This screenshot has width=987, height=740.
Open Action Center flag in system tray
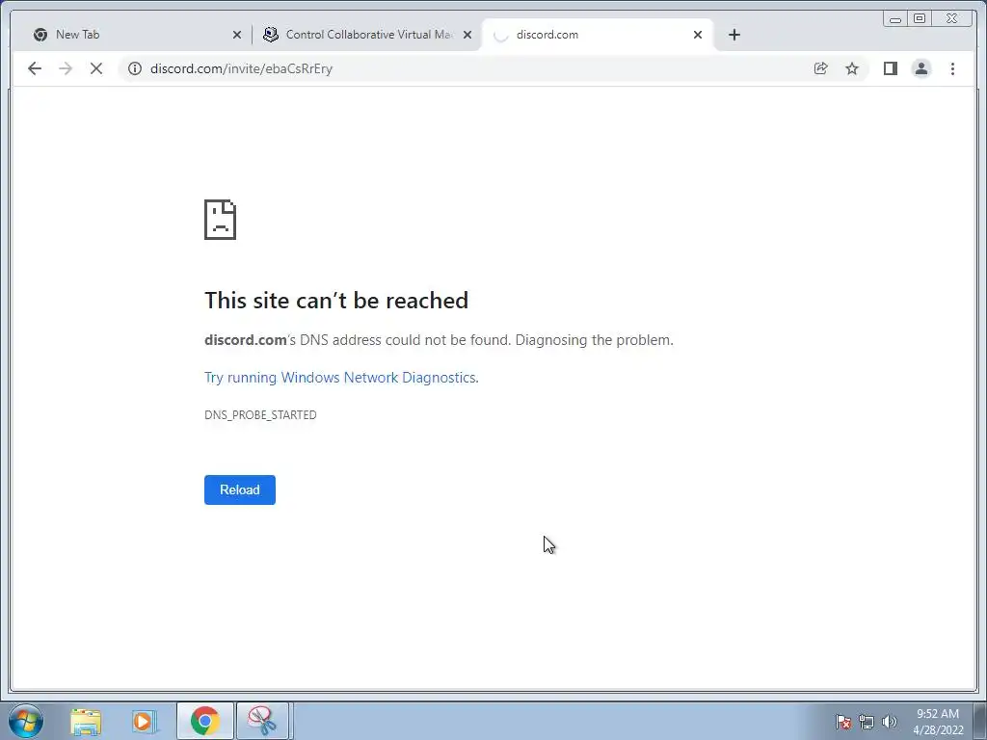click(x=843, y=722)
